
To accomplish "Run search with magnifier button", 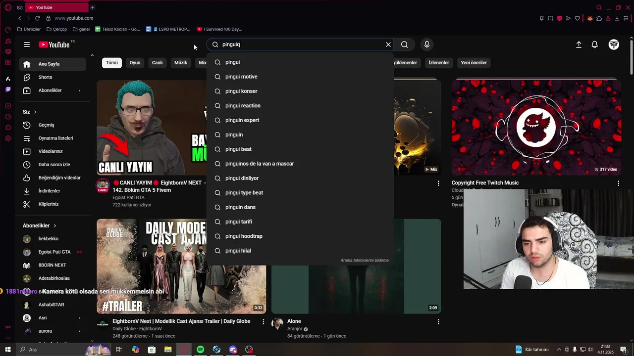I will [x=405, y=44].
